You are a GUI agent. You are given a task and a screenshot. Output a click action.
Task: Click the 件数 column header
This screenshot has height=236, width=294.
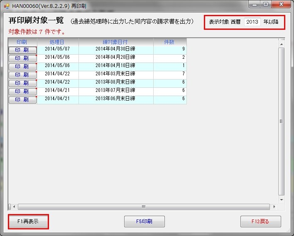(170, 42)
